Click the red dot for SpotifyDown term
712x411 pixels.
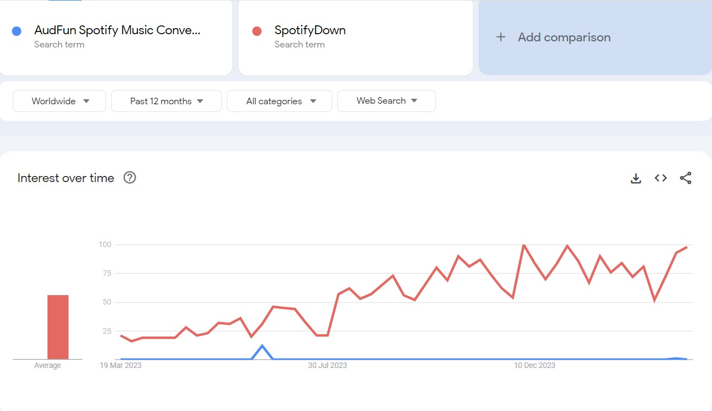(x=257, y=31)
